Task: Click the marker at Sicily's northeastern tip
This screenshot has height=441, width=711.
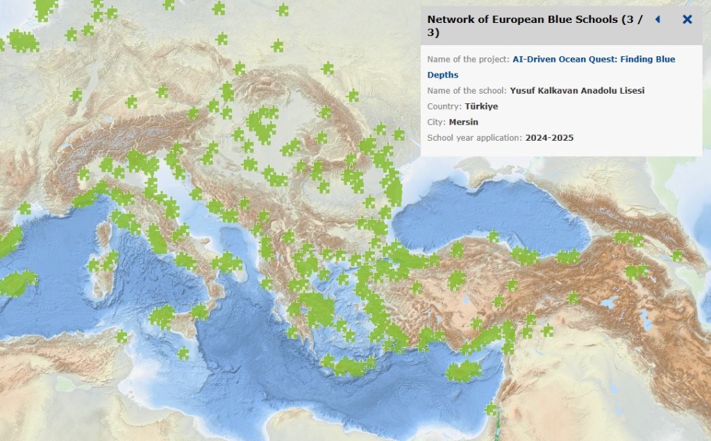Action: pyautogui.click(x=200, y=311)
